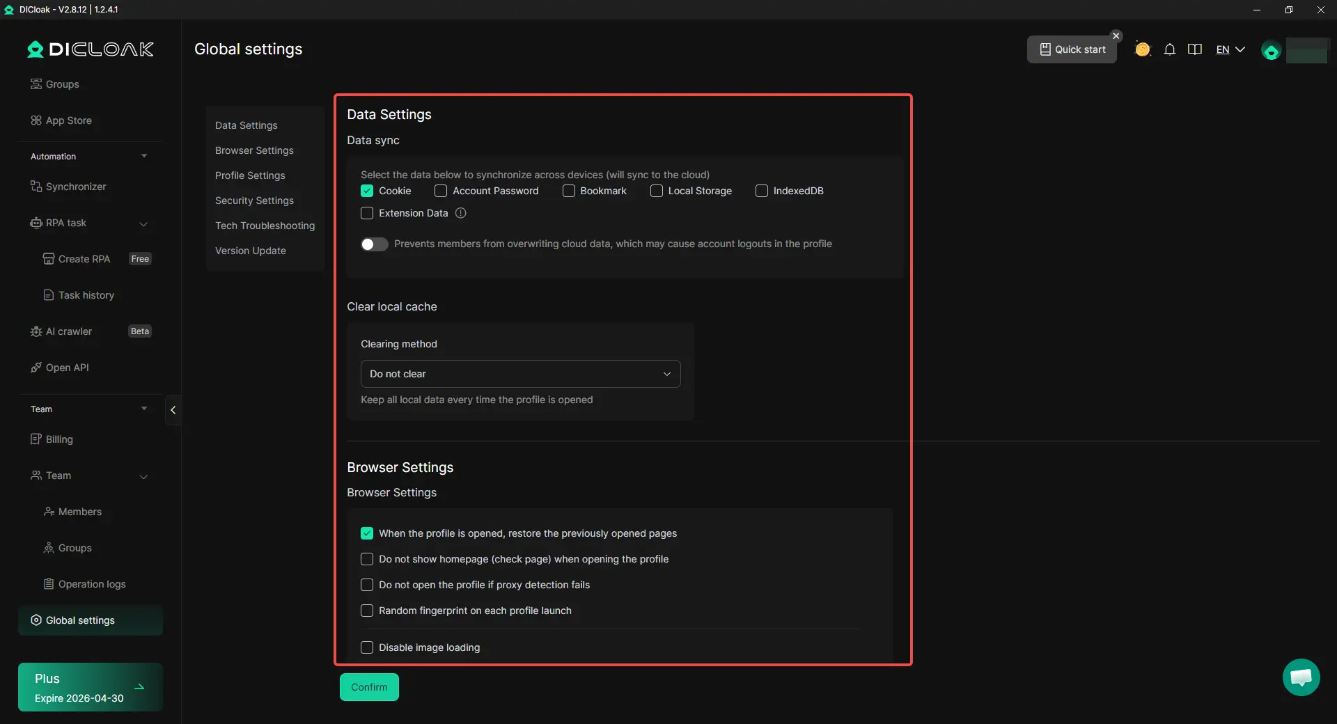Click the gold coin icon in header

pyautogui.click(x=1142, y=49)
